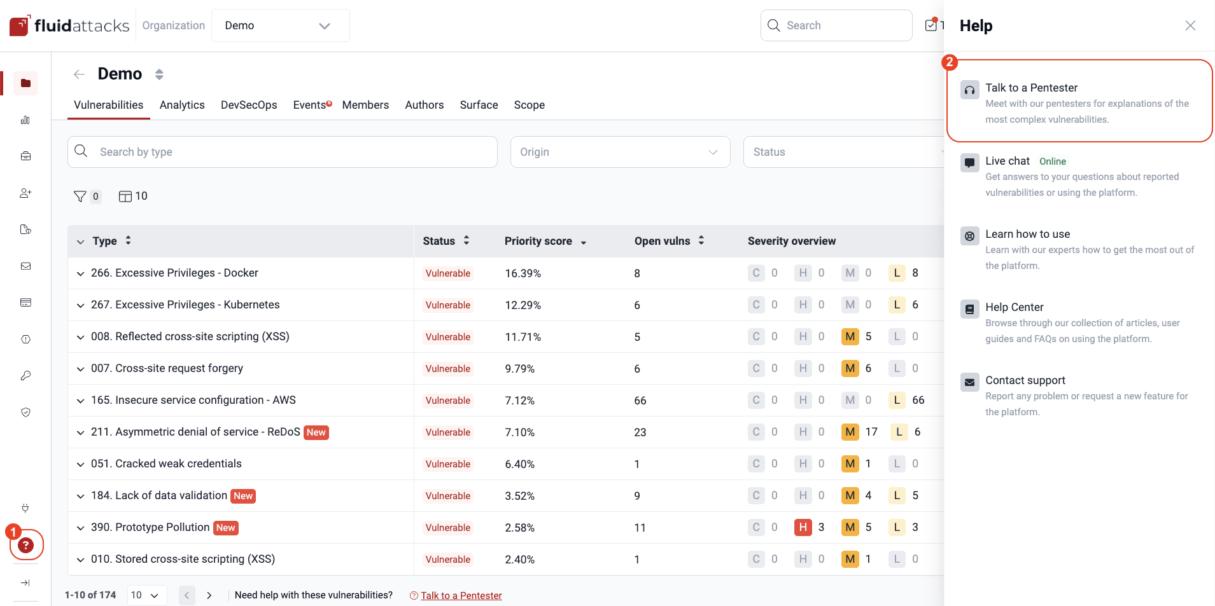This screenshot has width=1215, height=606.
Task: Open the billing credit-card sidebar icon
Action: coord(25,303)
